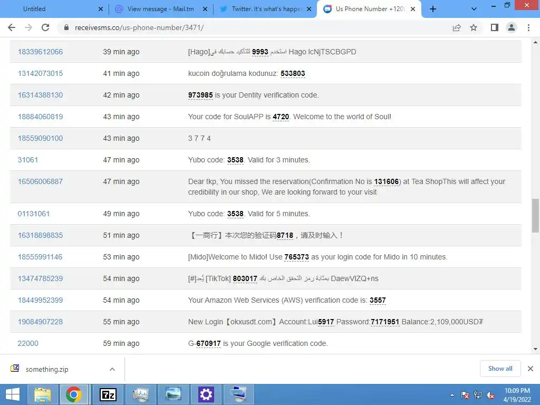Open downloaded file something.zip
Image resolution: width=540 pixels, height=405 pixels.
tap(47, 369)
